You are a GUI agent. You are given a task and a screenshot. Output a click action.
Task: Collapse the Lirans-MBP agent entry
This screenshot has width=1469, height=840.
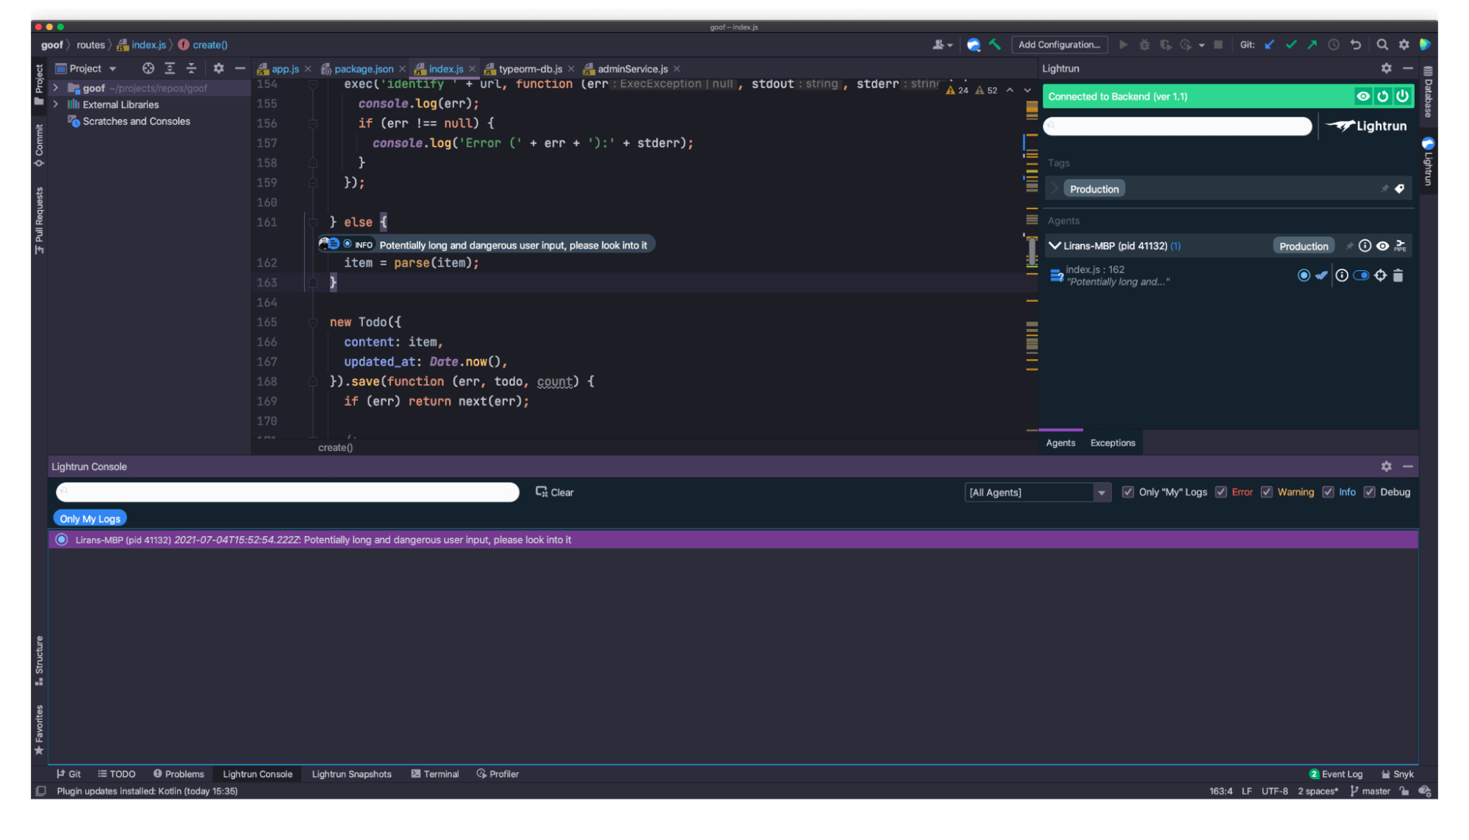click(1056, 245)
